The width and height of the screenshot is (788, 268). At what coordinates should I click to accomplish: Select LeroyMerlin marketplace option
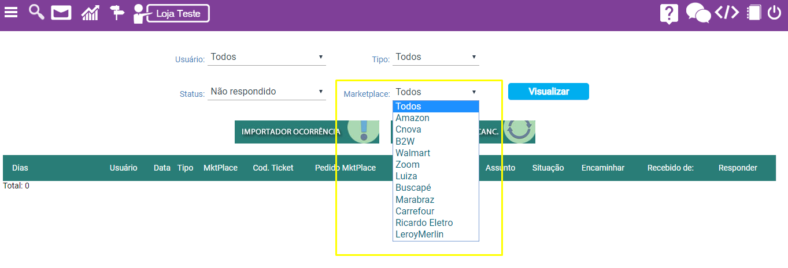coord(419,235)
